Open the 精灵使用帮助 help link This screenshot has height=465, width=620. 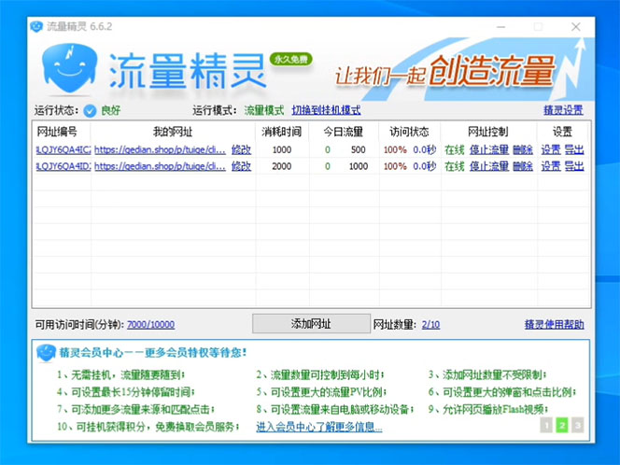click(x=554, y=325)
